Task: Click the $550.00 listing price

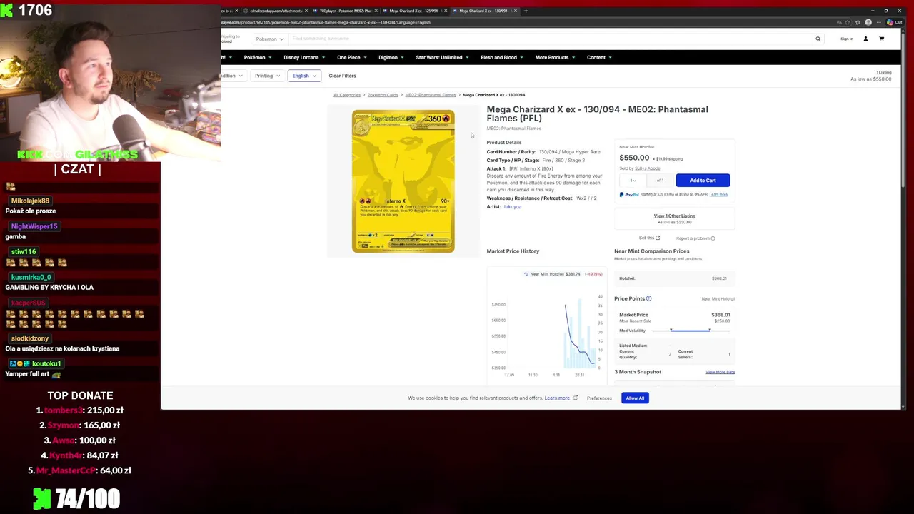Action: click(x=634, y=158)
